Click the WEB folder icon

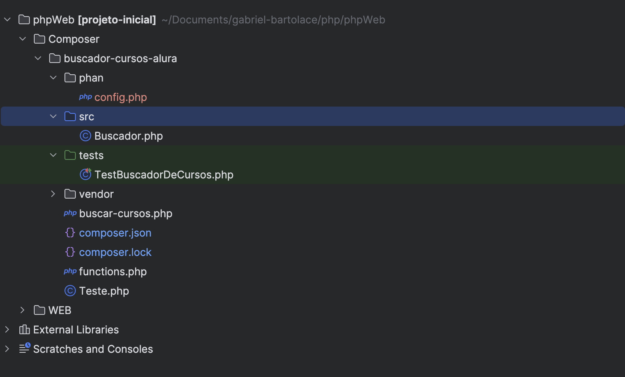(40, 310)
